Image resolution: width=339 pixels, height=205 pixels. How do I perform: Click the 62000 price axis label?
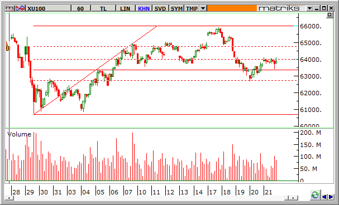(311, 93)
